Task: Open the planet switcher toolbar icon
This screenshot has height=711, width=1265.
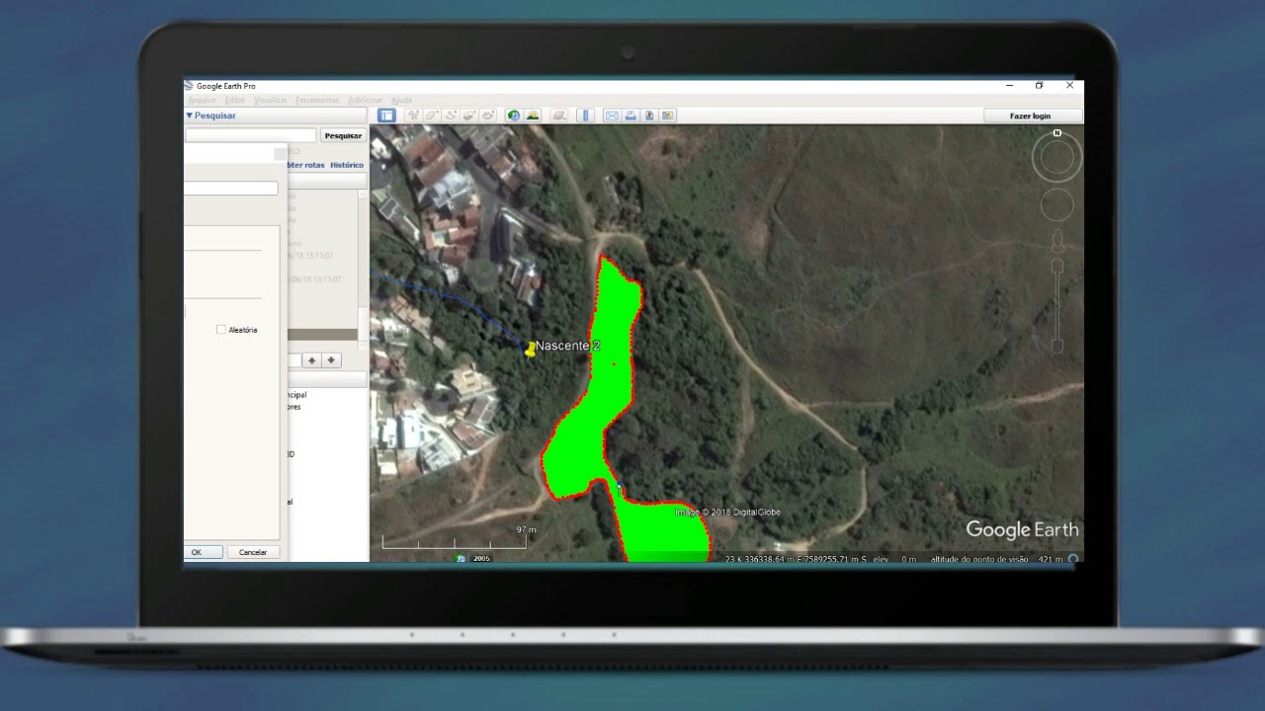Action: 558,116
